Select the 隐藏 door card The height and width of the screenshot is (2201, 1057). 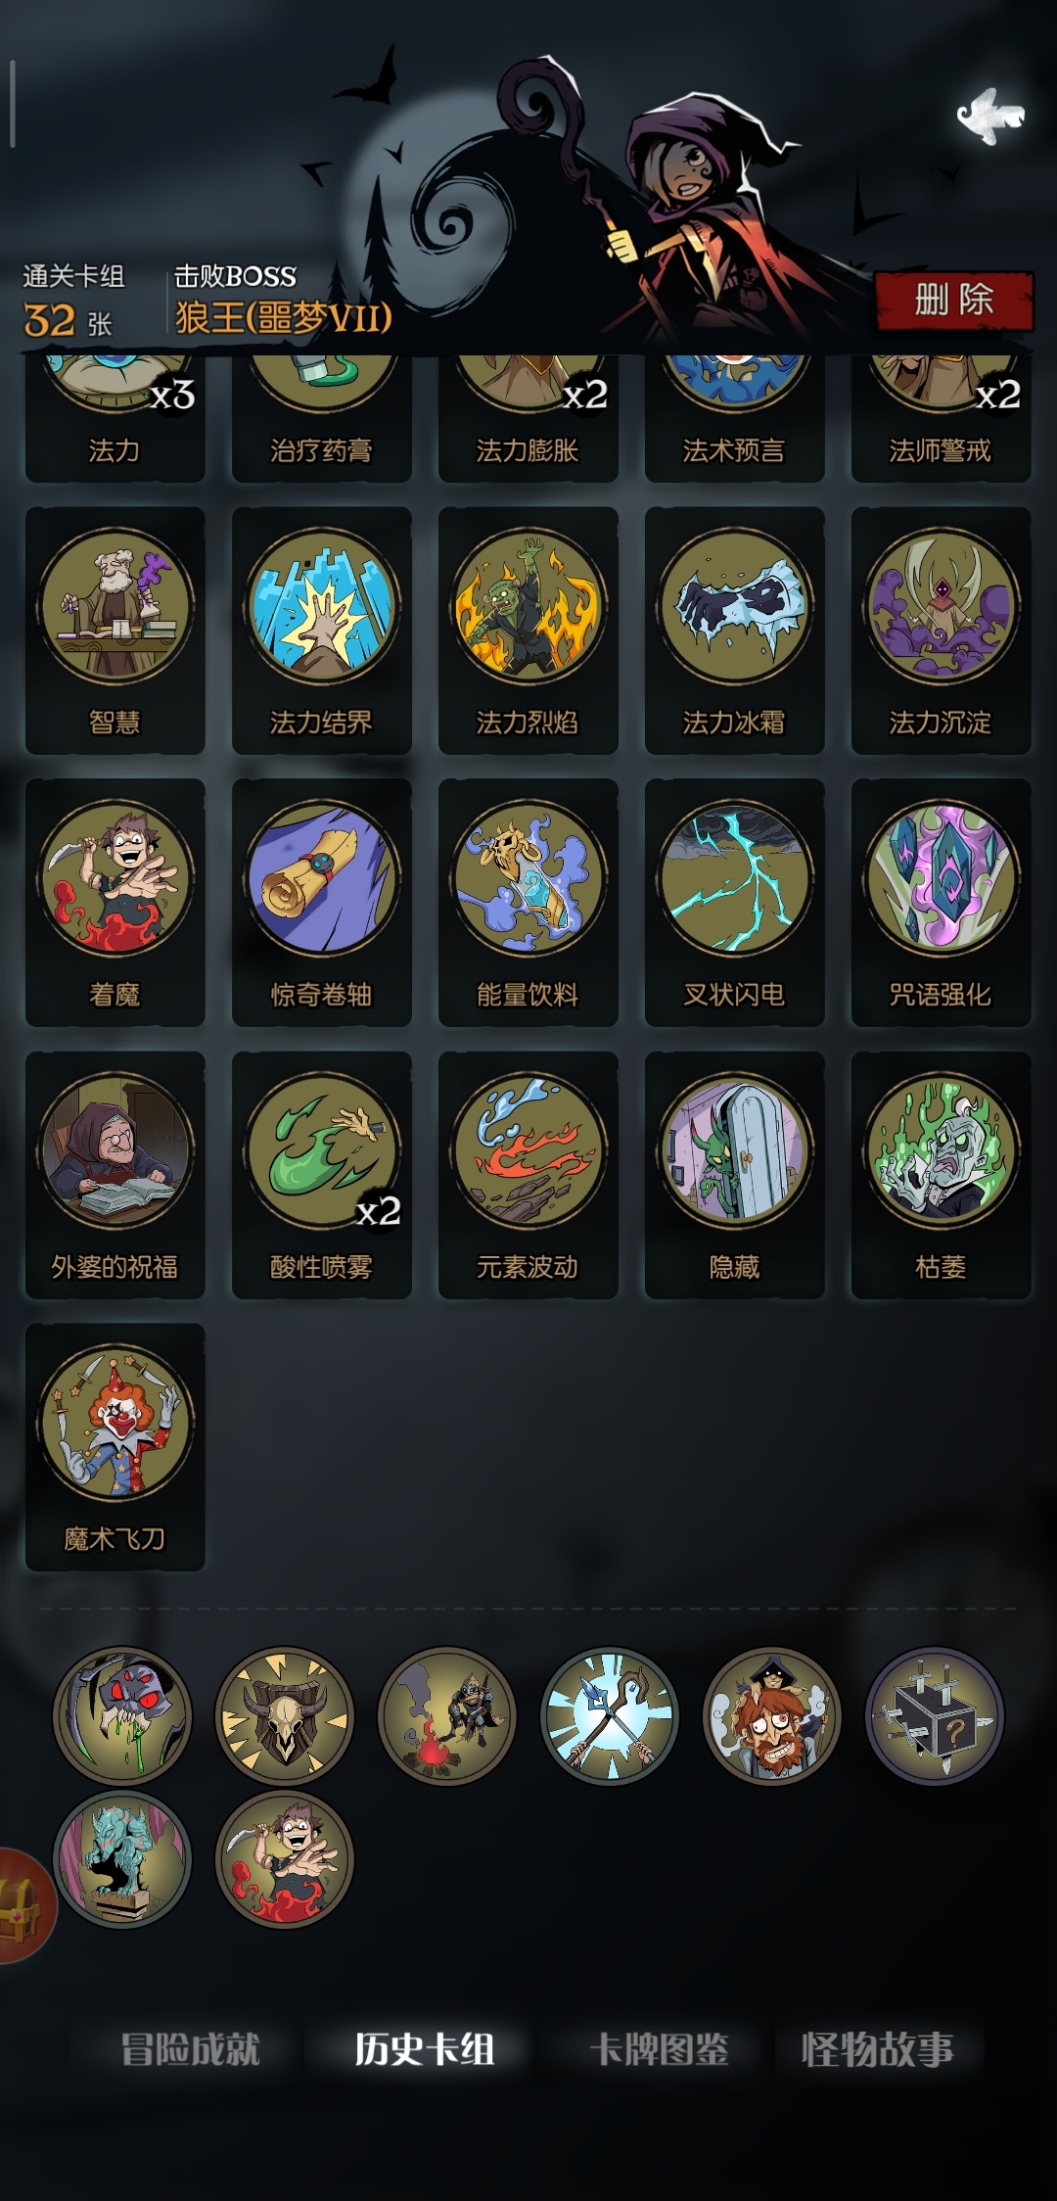[735, 1175]
